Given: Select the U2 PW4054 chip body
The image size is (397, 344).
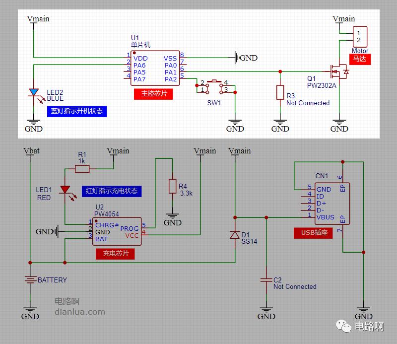Looking at the screenshot, I should (117, 232).
